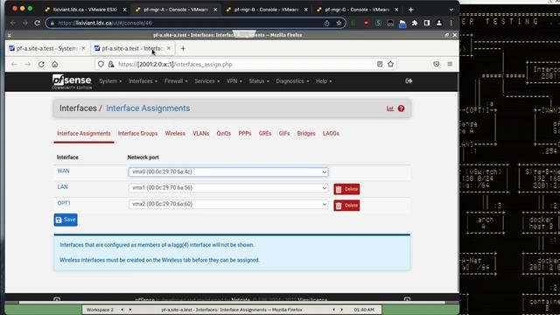The image size is (560, 315).
Task: Go back in Firefox history
Action: (14, 64)
